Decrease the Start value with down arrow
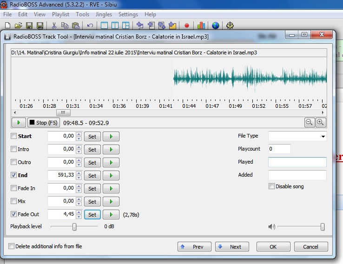The image size is (343, 264). click(x=79, y=139)
